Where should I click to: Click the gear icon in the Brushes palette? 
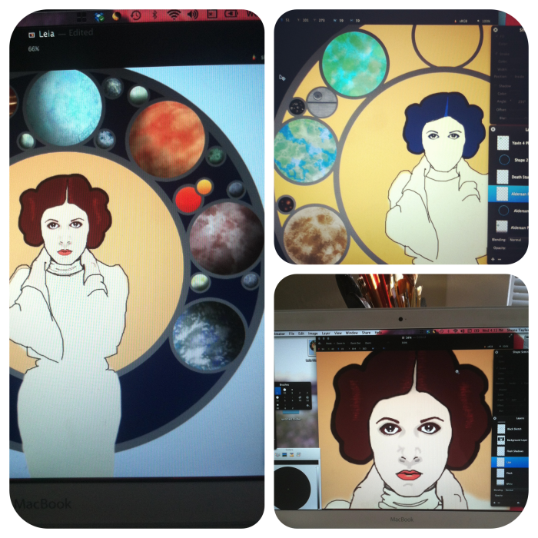[x=307, y=406]
